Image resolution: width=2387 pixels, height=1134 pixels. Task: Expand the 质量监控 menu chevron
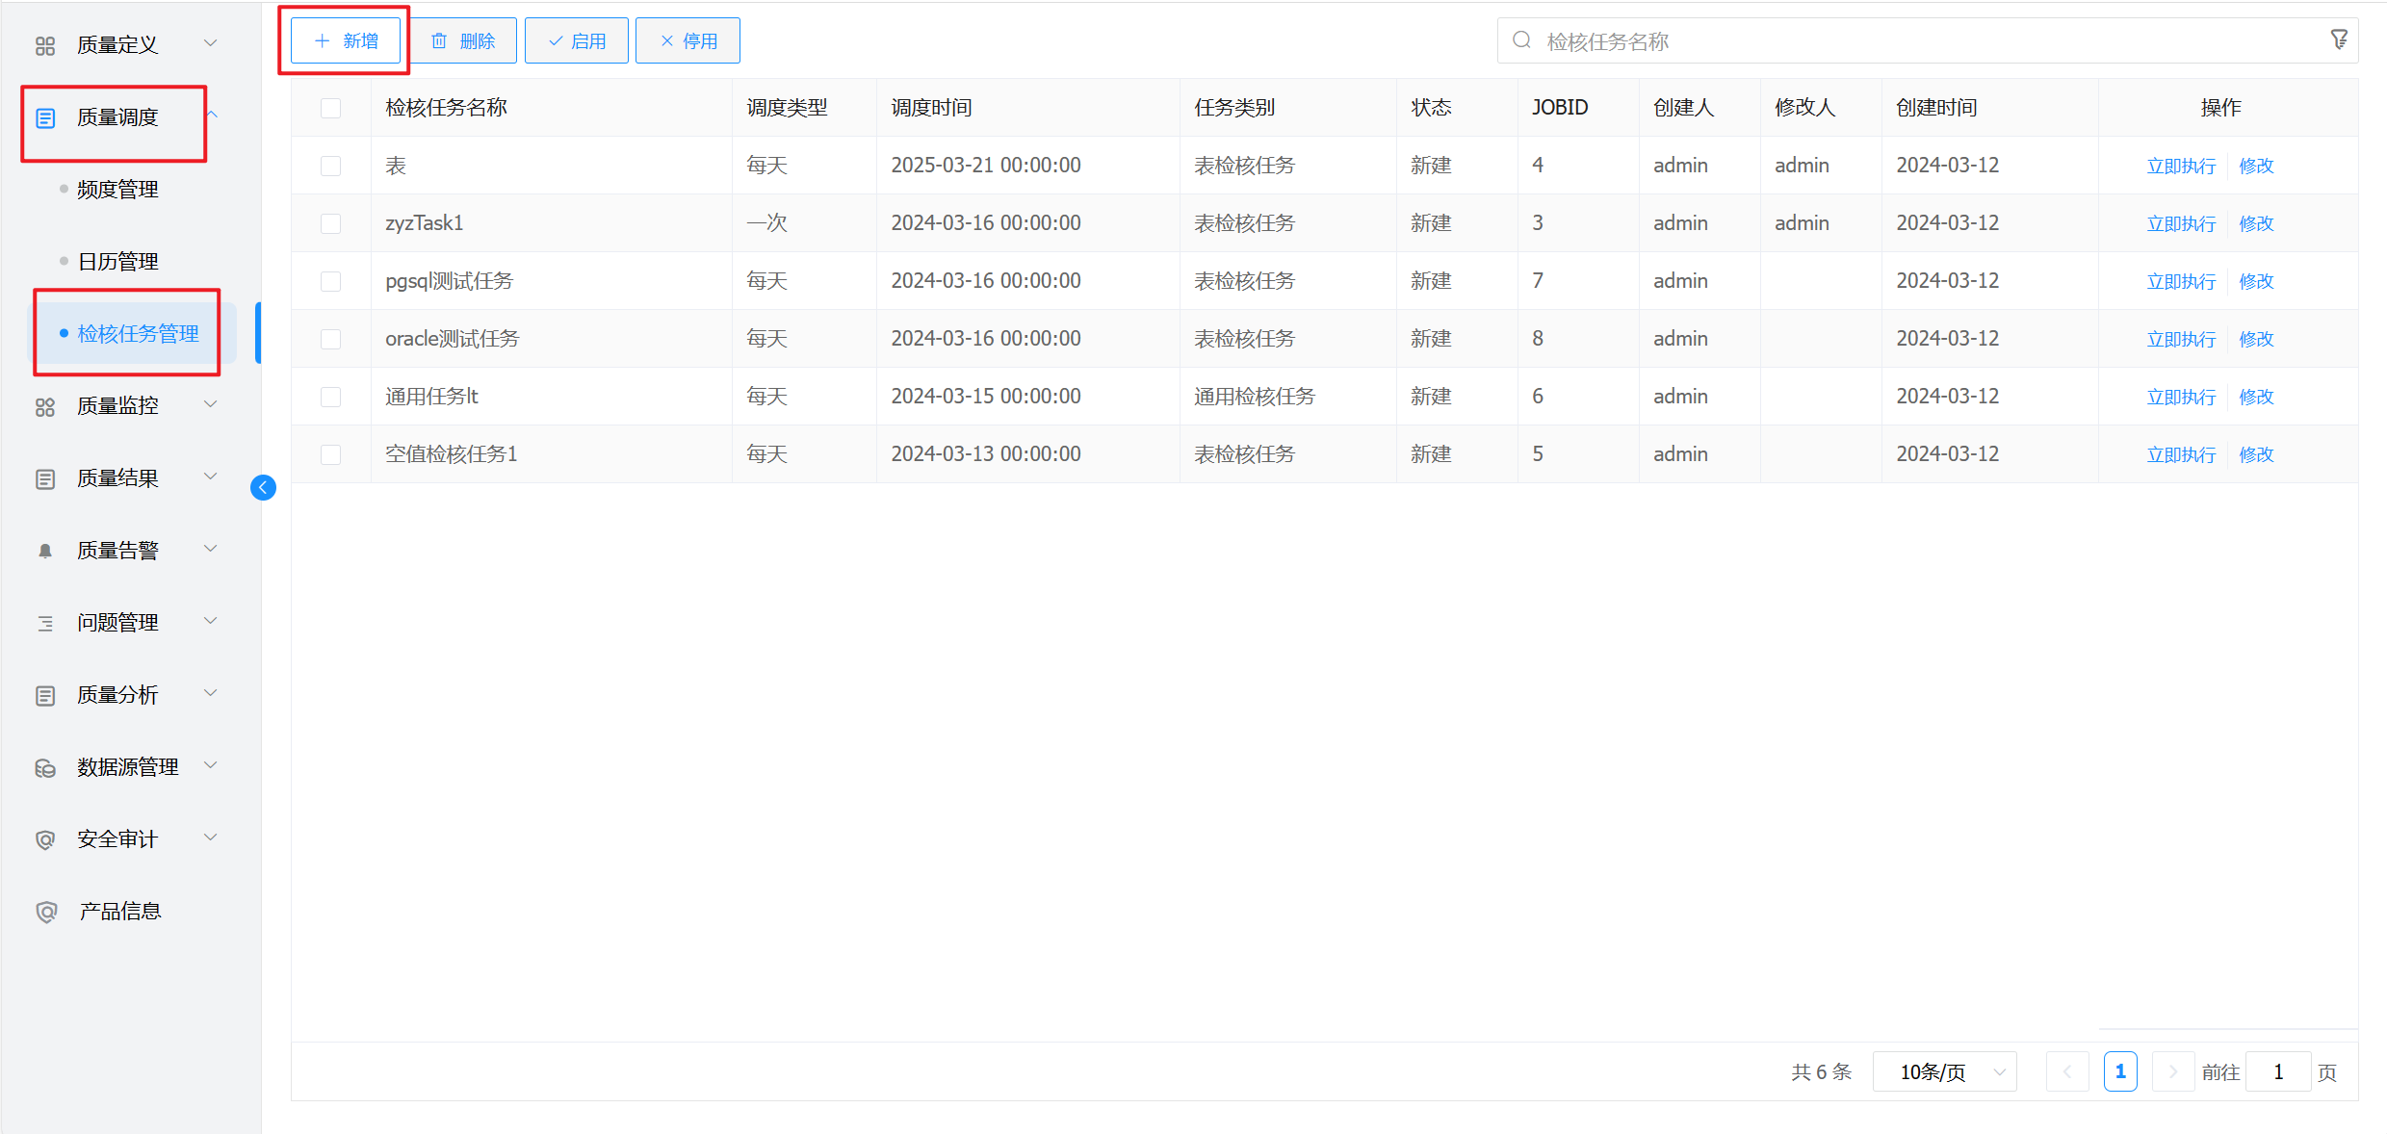click(211, 404)
